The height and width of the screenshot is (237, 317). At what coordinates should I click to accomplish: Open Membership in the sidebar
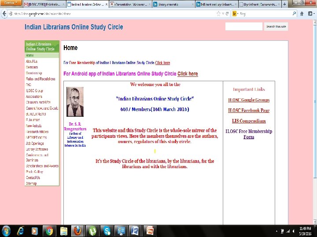(34, 73)
